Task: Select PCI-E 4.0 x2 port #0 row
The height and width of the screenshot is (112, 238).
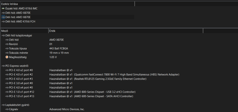Action: [x=21, y=70]
